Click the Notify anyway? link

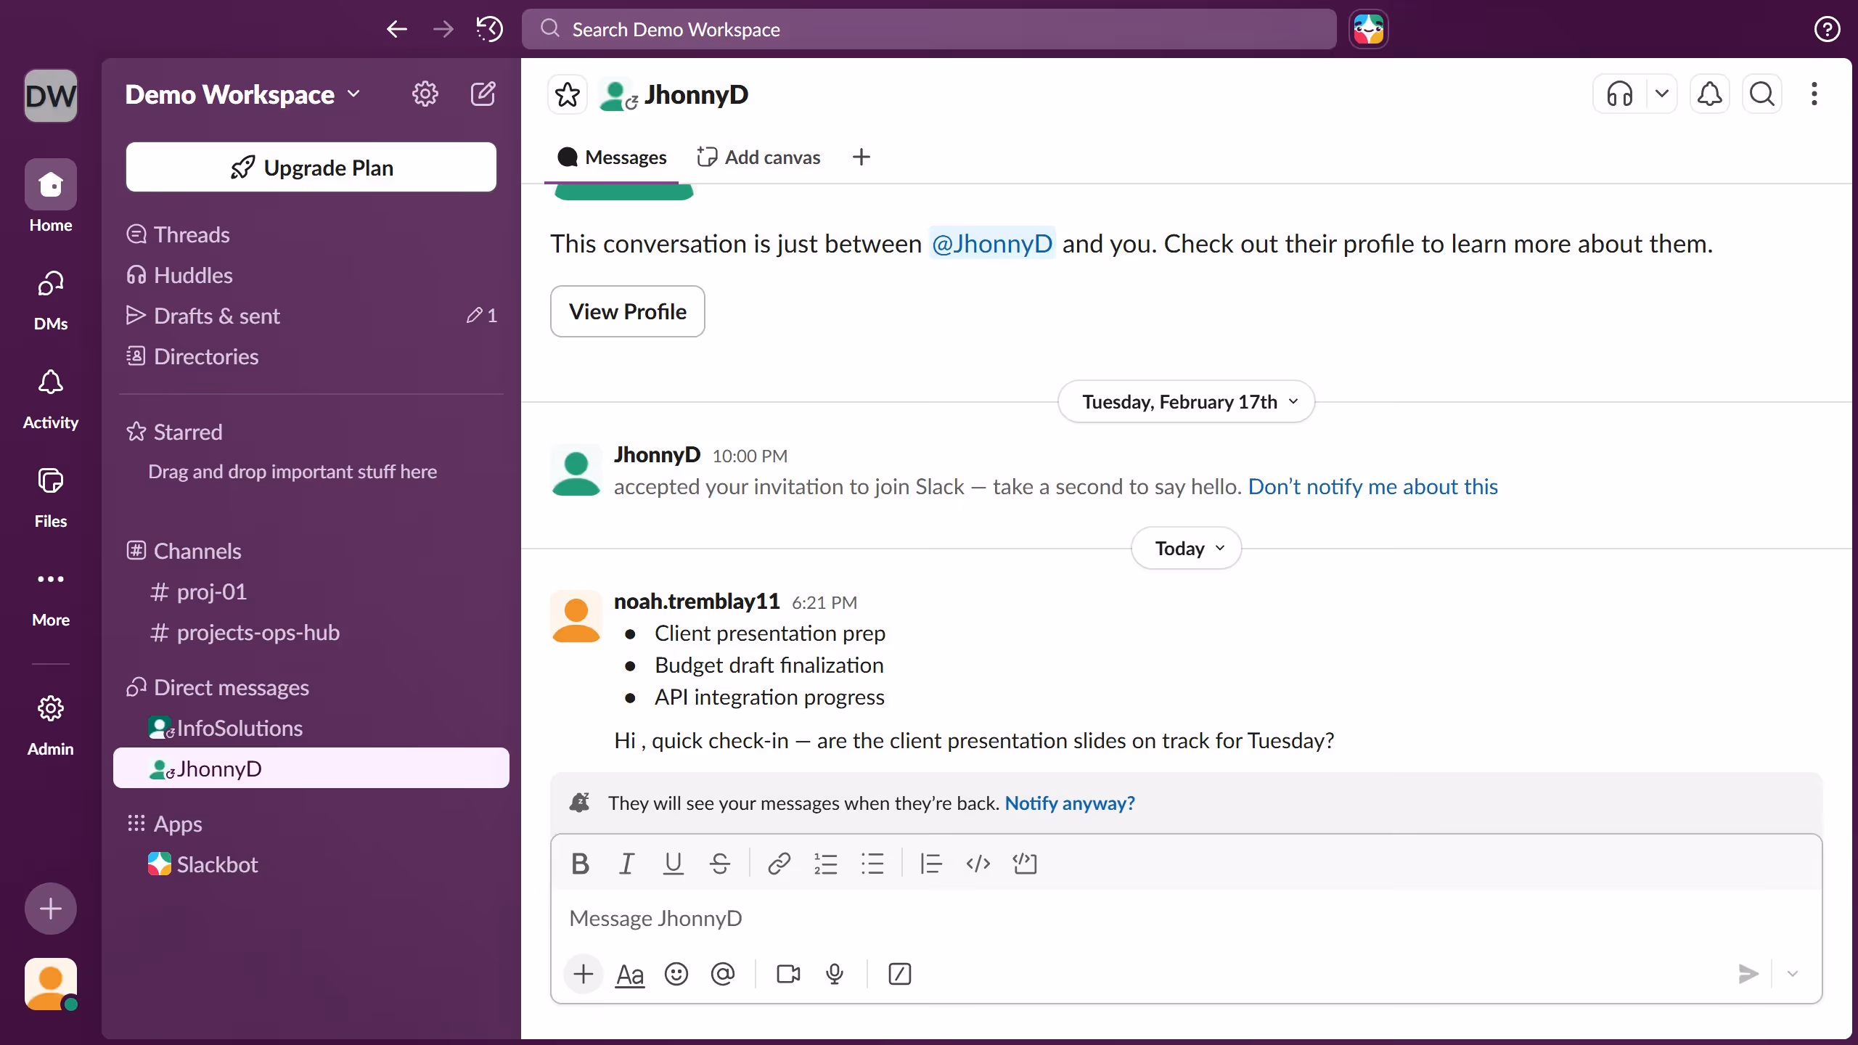1070,803
